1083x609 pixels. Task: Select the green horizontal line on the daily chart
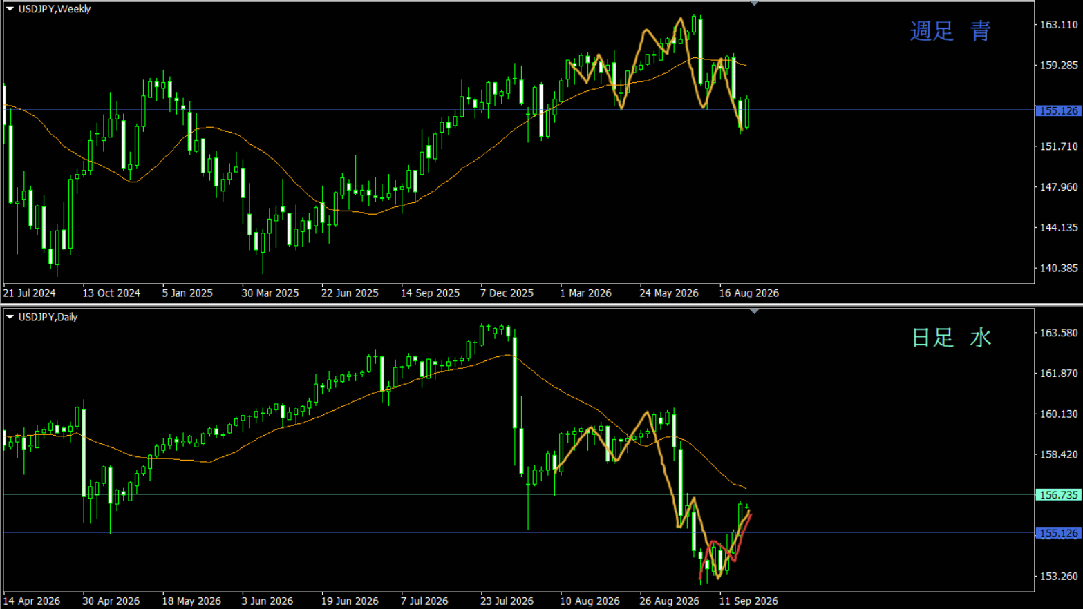coord(518,494)
